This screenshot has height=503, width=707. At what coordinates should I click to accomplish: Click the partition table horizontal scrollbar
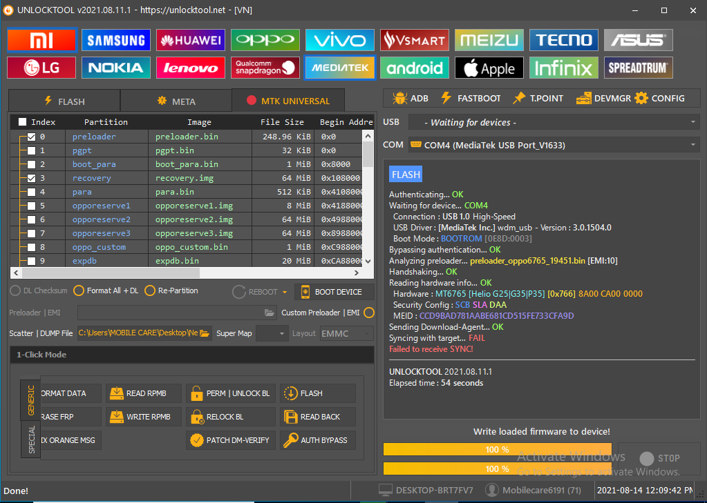click(x=111, y=273)
